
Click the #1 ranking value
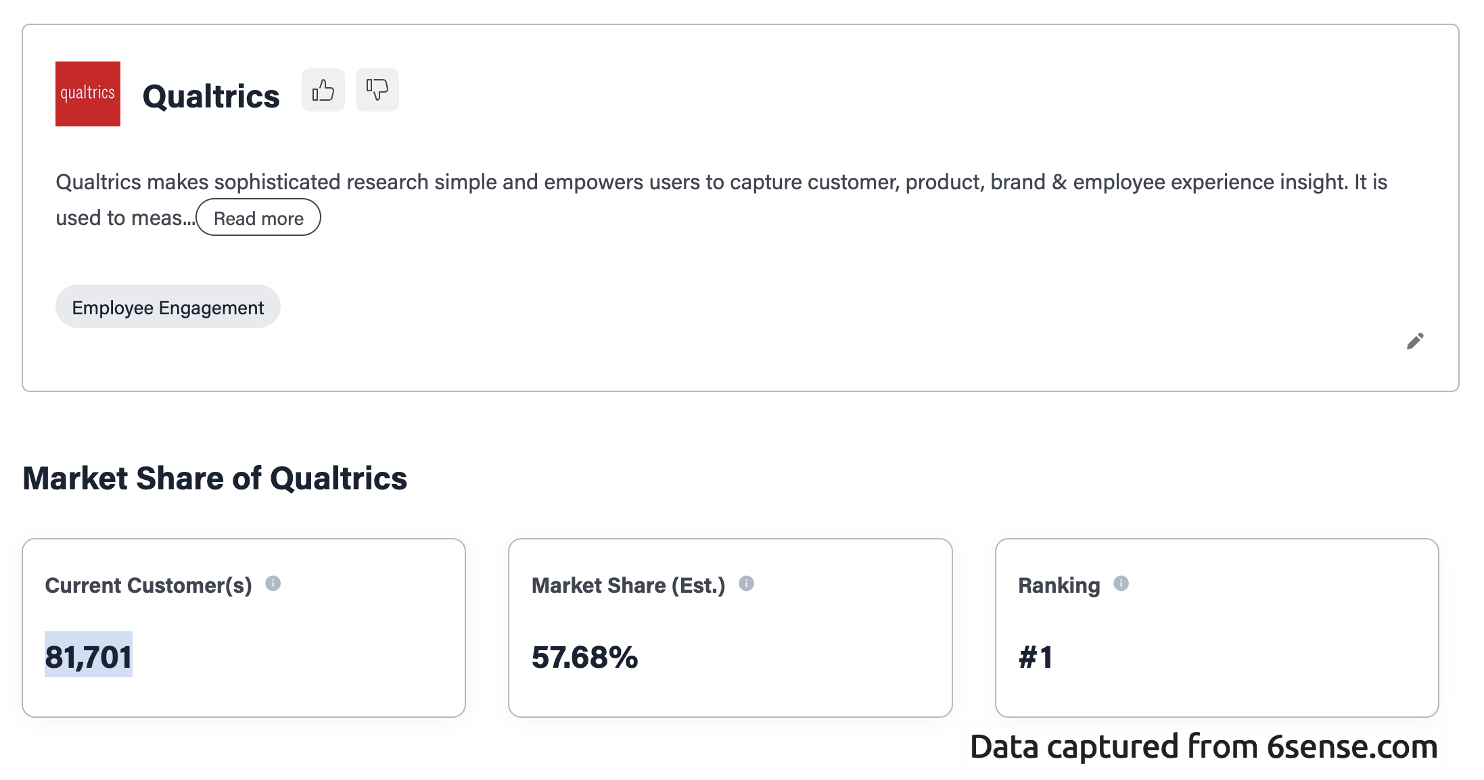point(1036,657)
